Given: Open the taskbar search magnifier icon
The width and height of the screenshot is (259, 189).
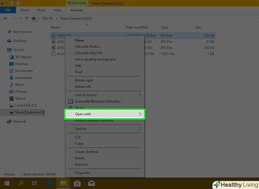Looking at the screenshot, I should tap(20, 184).
